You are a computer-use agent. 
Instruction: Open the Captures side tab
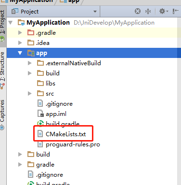(x=3, y=114)
